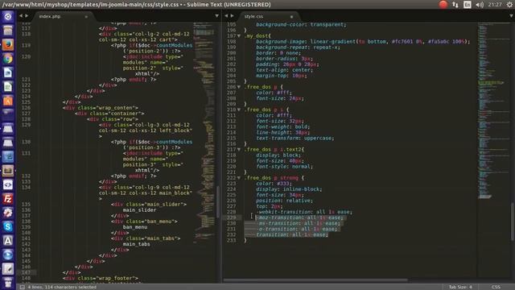
Task: Click the style.css minimap
Action: coord(493,110)
